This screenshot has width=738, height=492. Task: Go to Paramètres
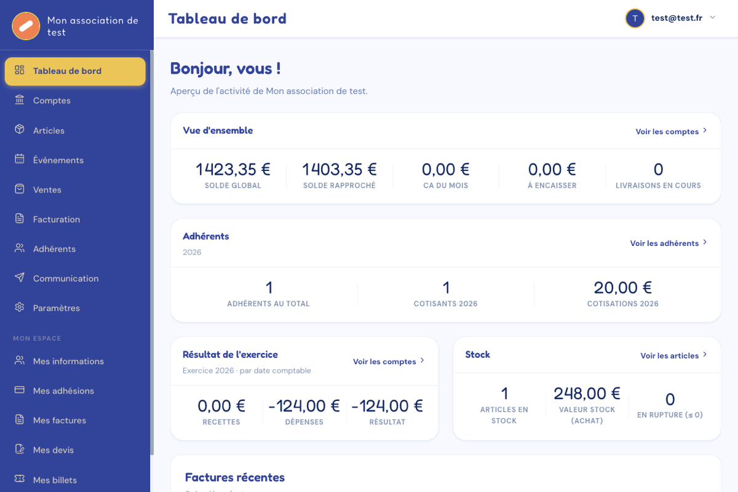75,307
